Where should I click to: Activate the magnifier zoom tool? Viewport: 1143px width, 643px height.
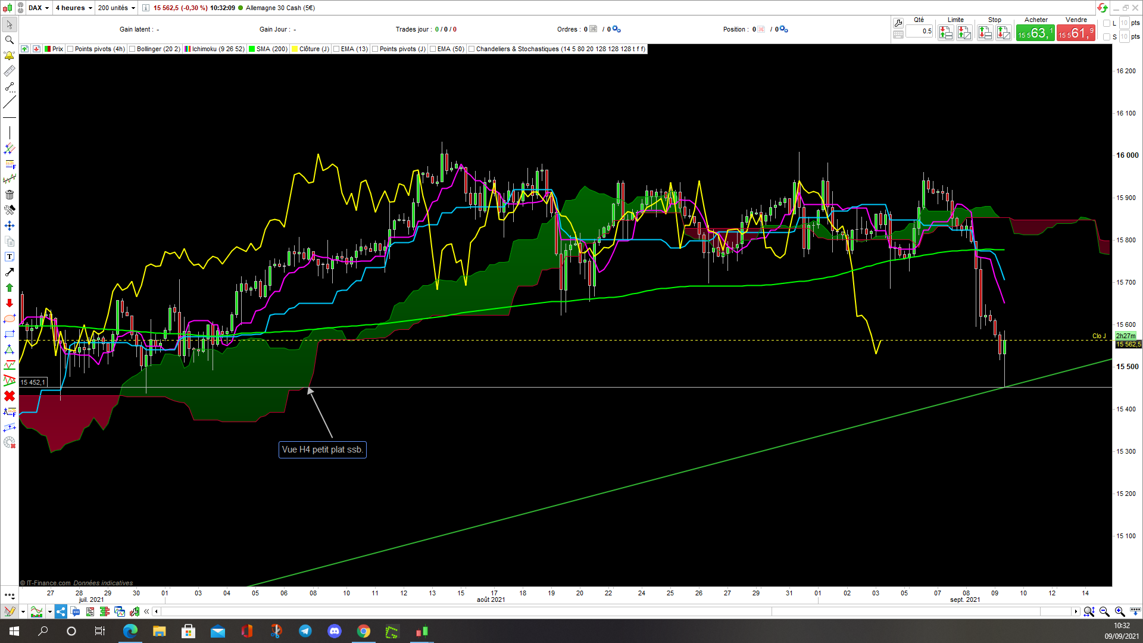point(10,40)
